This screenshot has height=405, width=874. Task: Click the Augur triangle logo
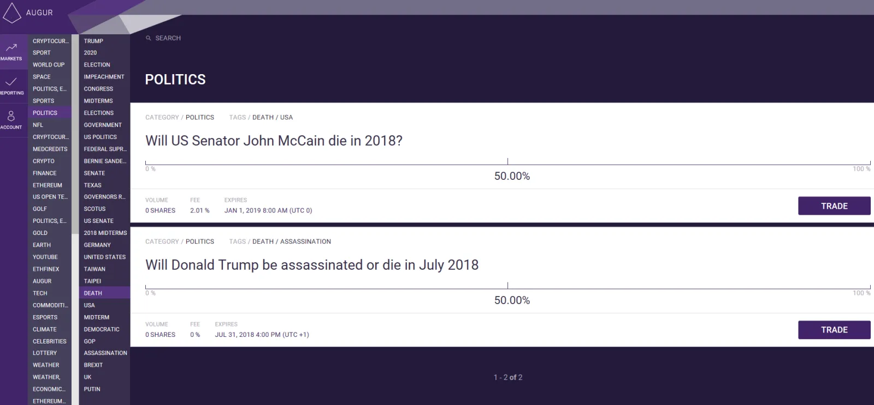coord(11,12)
